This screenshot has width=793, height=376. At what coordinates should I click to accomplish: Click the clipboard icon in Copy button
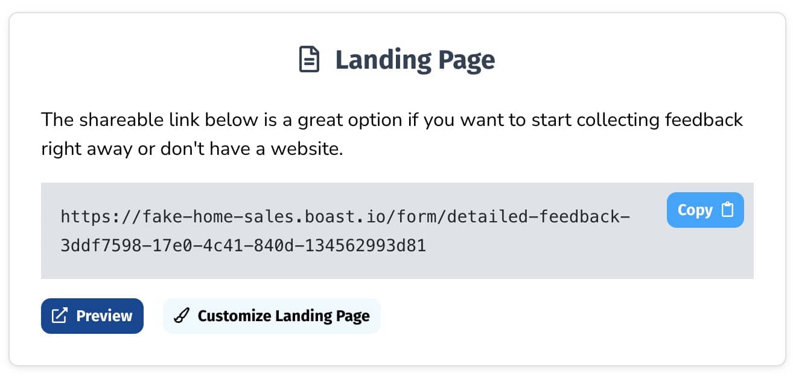(728, 210)
